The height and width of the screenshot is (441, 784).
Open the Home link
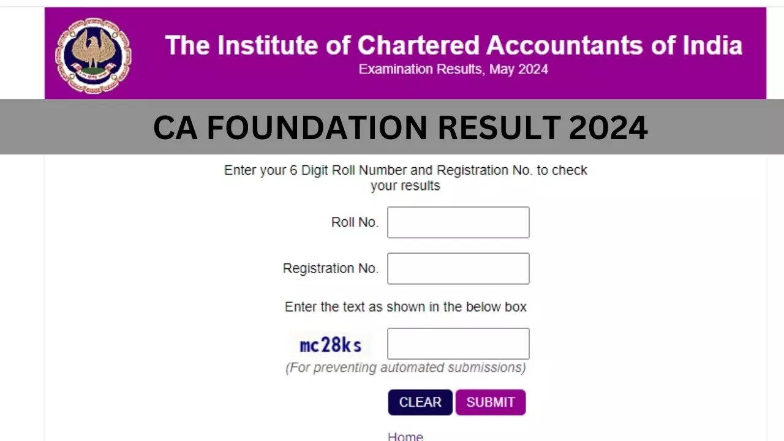coord(405,436)
